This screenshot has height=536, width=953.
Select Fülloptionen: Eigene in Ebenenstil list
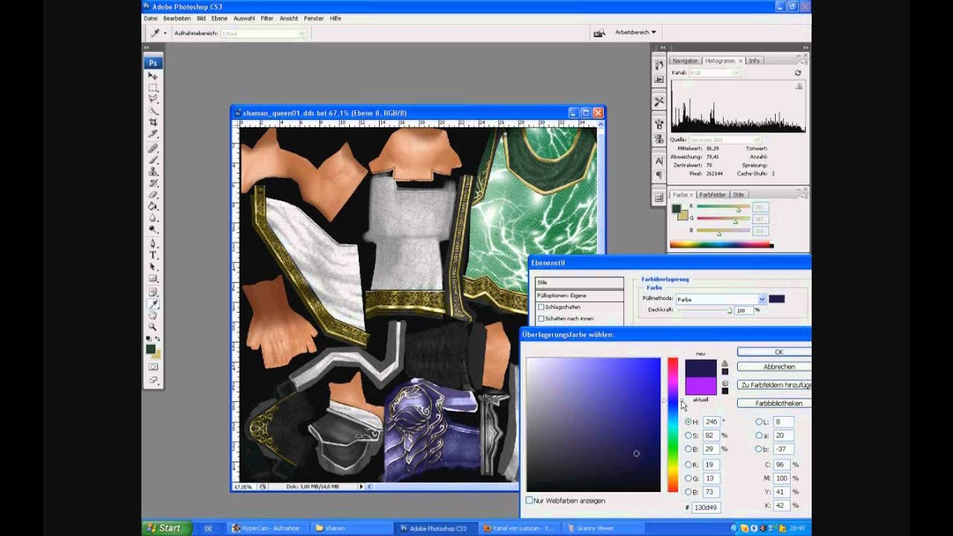click(579, 296)
